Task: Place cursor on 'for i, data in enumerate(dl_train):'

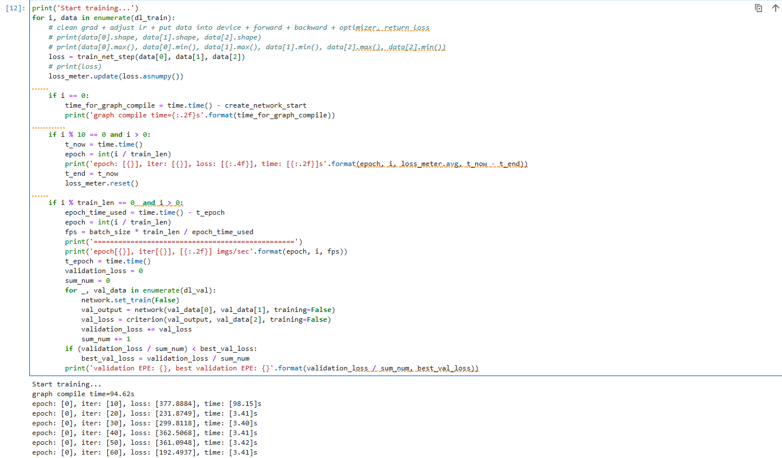Action: point(104,18)
